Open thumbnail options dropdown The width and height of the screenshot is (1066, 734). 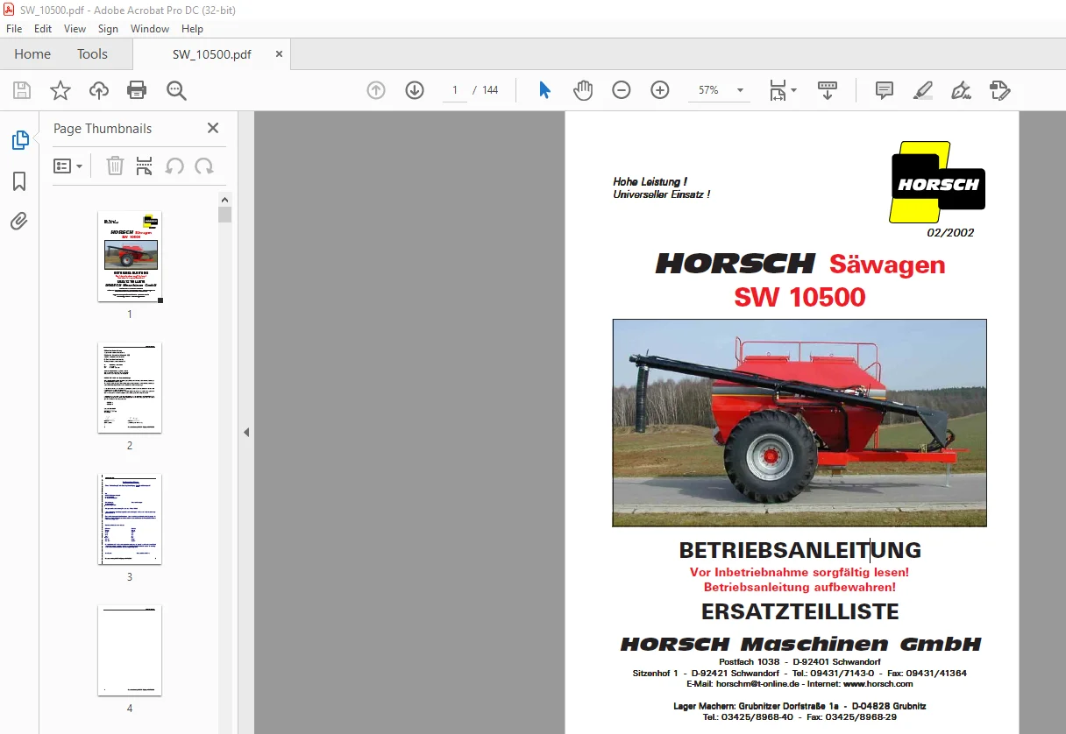pos(68,166)
